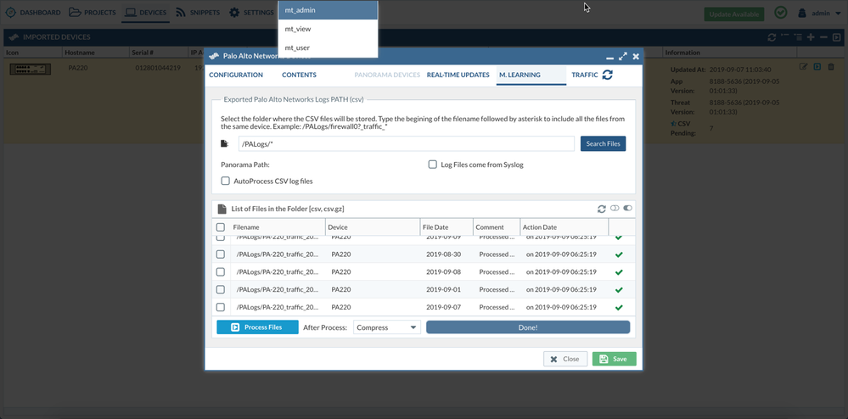Toggle the rightmost switch in file list header
Image resolution: width=848 pixels, height=419 pixels.
pos(628,209)
